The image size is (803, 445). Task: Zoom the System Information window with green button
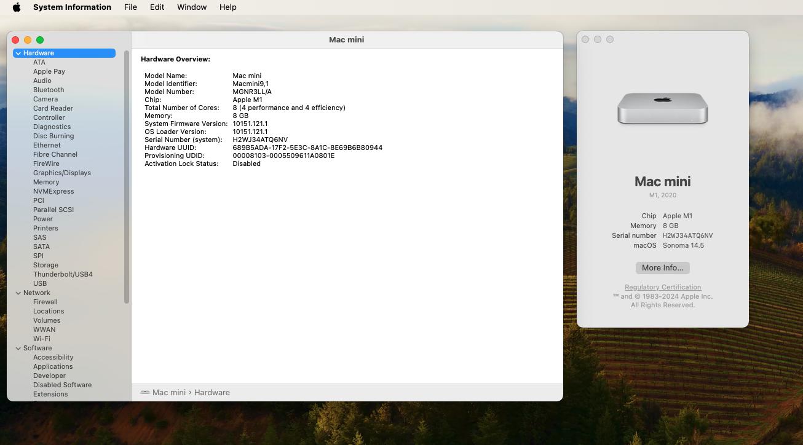pyautogui.click(x=40, y=40)
